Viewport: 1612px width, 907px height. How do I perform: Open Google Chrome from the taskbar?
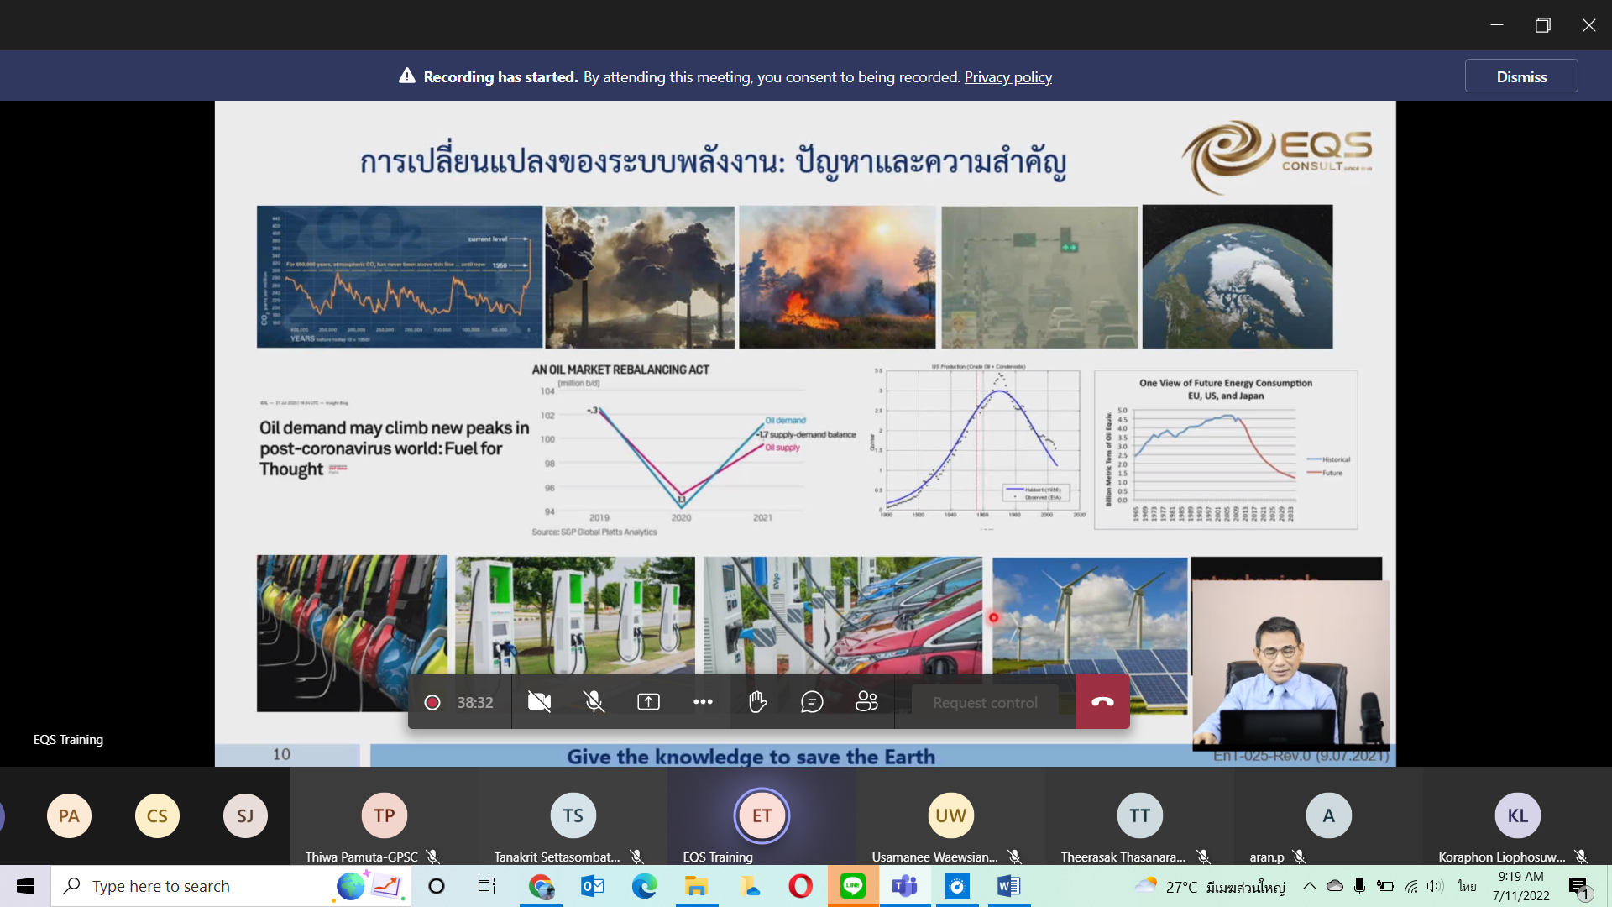pos(541,886)
